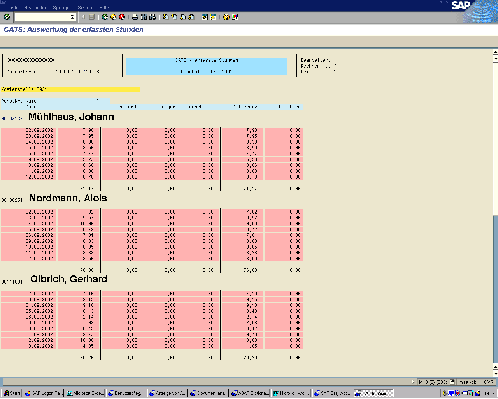Click Mühlhaus total 71,17 in erfasst column

(x=87, y=189)
